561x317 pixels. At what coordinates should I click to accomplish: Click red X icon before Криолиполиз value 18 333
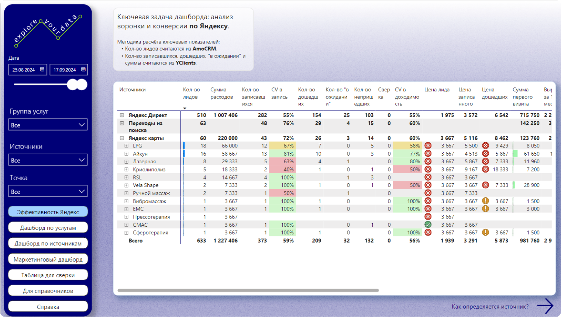[486, 169]
